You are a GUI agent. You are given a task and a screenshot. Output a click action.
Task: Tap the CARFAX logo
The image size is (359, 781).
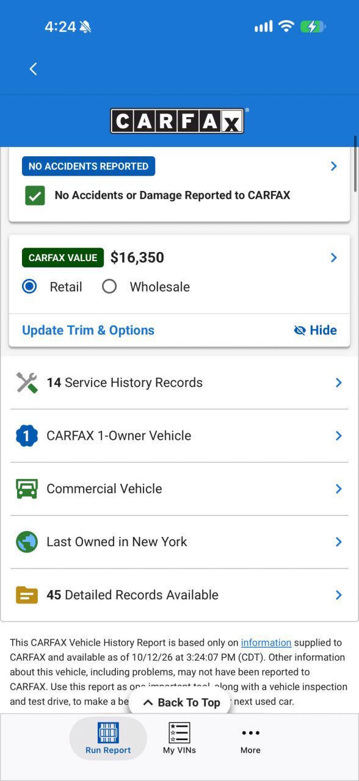(178, 121)
